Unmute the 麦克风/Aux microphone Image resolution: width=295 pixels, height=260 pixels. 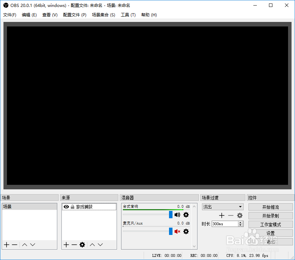177,231
